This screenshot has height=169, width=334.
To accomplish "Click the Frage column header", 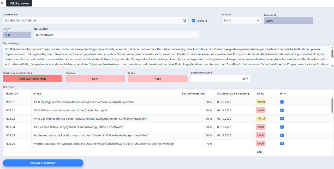I will [x=105, y=94].
